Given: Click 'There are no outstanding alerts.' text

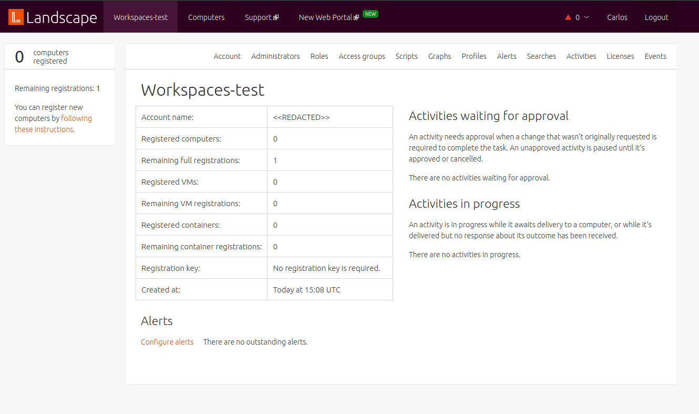Looking at the screenshot, I should pos(255,342).
